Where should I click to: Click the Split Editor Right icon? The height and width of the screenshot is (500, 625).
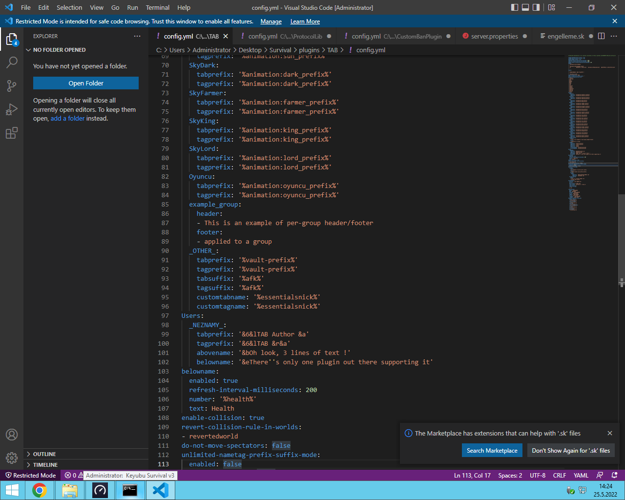(x=602, y=36)
